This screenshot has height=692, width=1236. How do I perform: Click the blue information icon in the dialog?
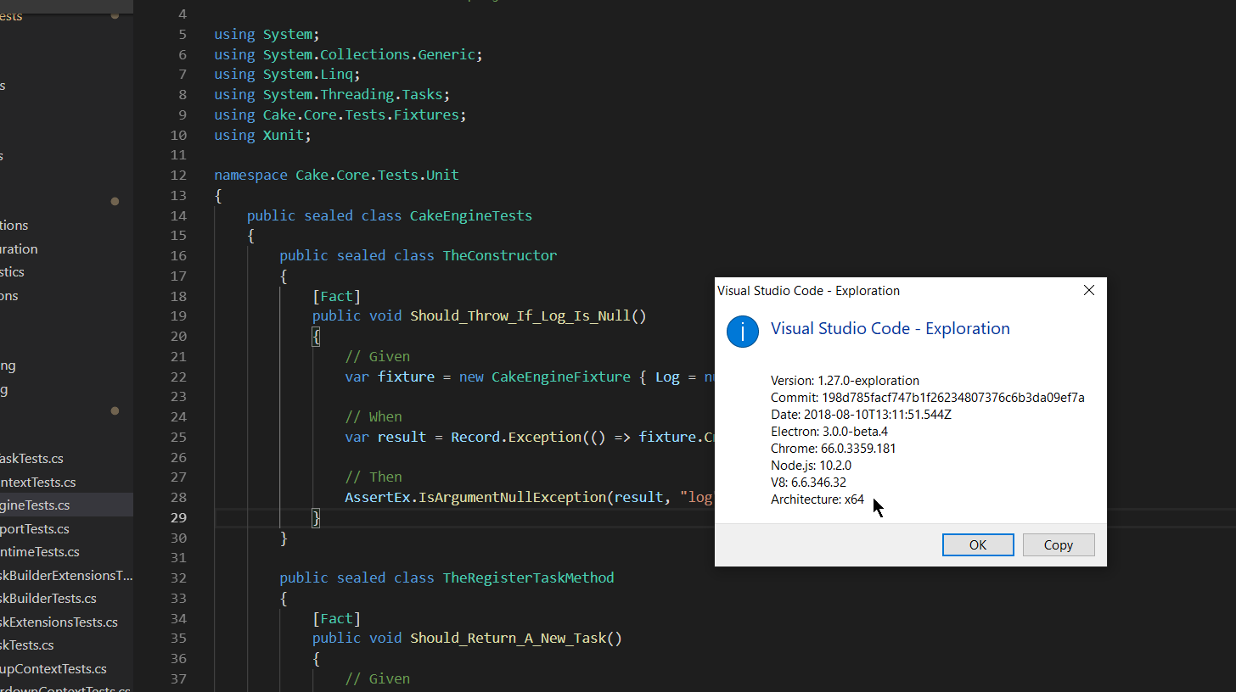coord(742,332)
